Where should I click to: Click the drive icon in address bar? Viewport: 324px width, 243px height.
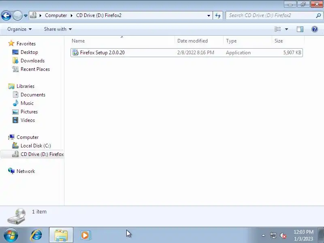tap(33, 15)
